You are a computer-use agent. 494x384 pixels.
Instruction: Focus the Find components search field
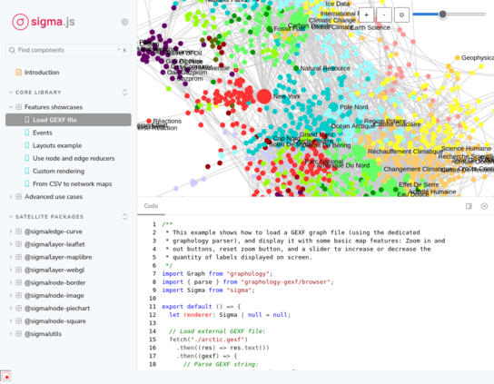[x=68, y=50]
